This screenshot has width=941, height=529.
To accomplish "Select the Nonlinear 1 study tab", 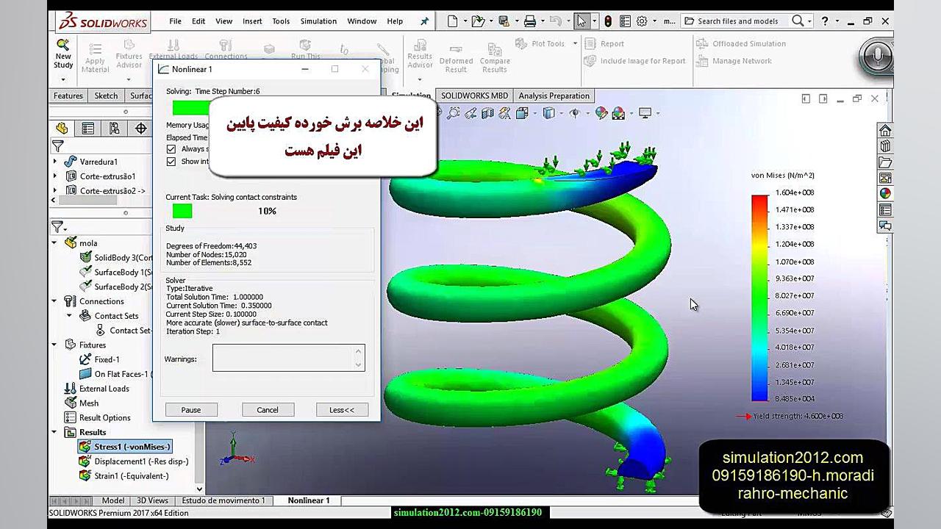I will pyautogui.click(x=309, y=500).
